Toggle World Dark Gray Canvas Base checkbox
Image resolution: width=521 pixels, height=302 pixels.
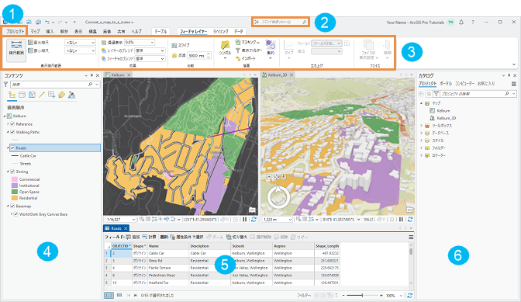pos(16,214)
